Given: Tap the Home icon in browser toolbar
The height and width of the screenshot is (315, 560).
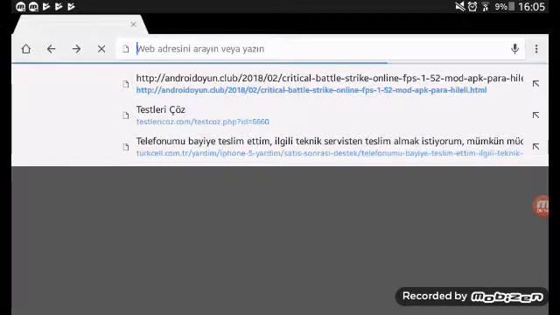Looking at the screenshot, I should pyautogui.click(x=25, y=49).
